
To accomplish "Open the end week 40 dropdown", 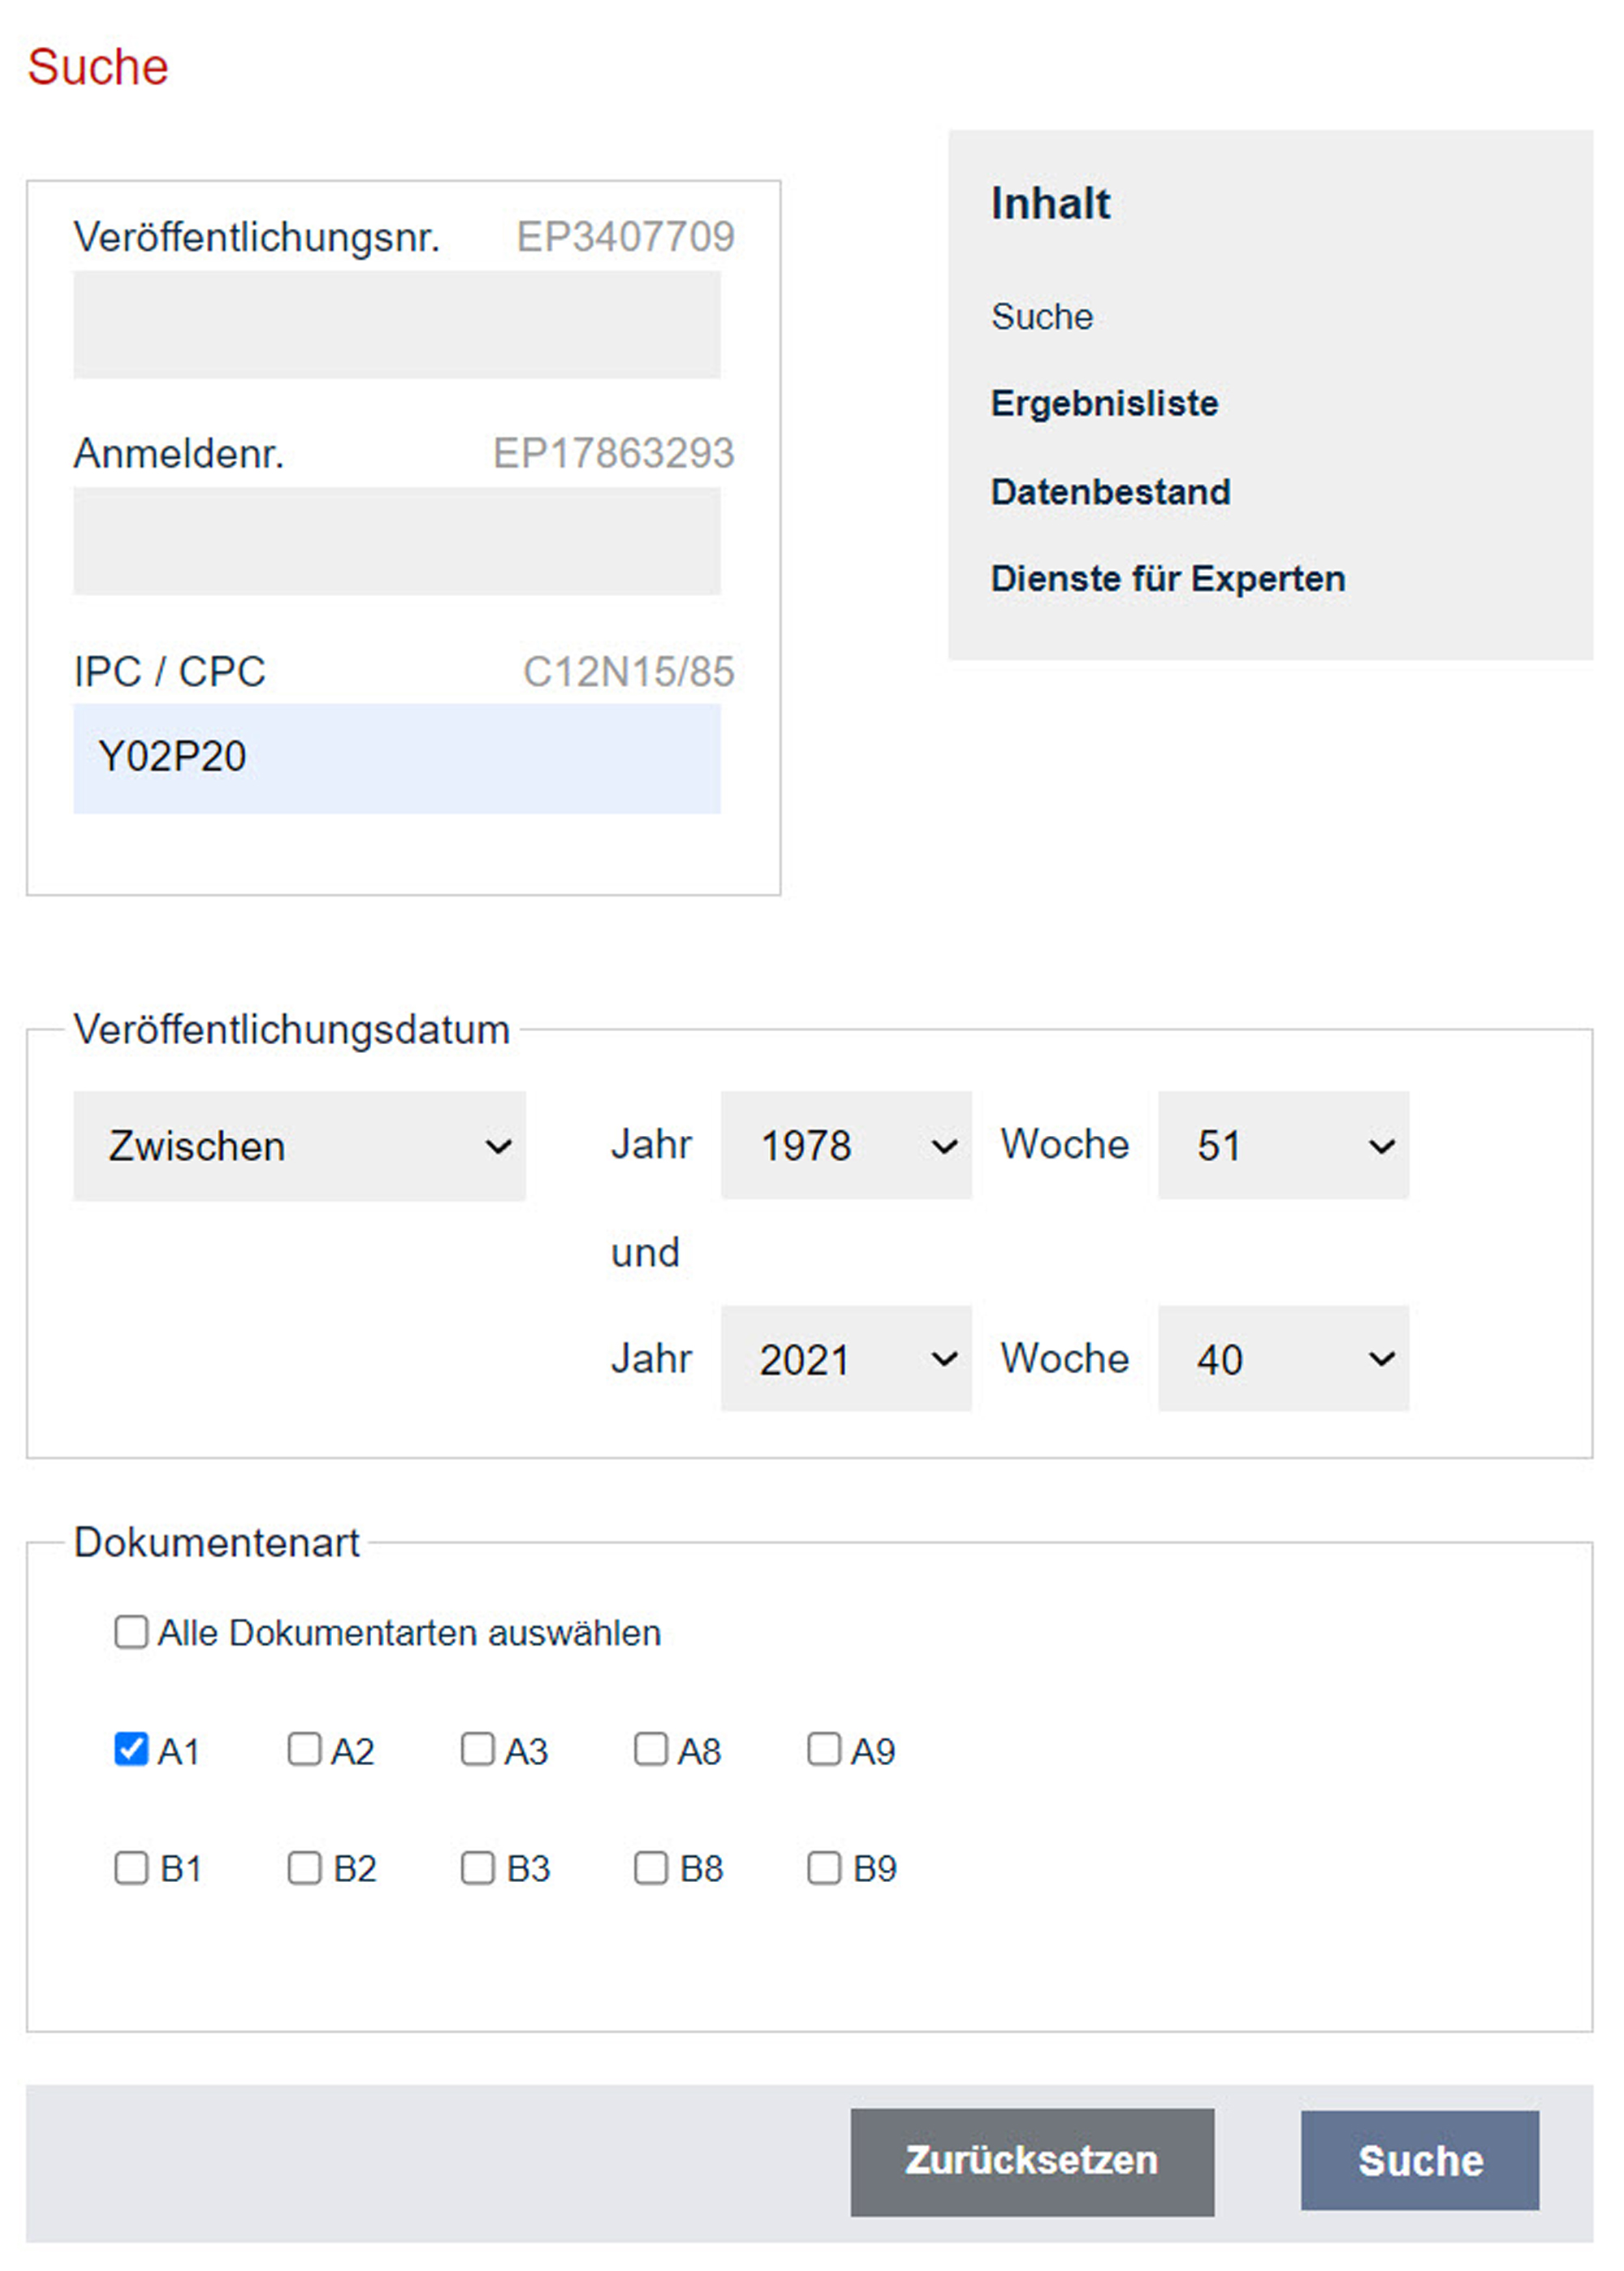I will pyautogui.click(x=1283, y=1358).
